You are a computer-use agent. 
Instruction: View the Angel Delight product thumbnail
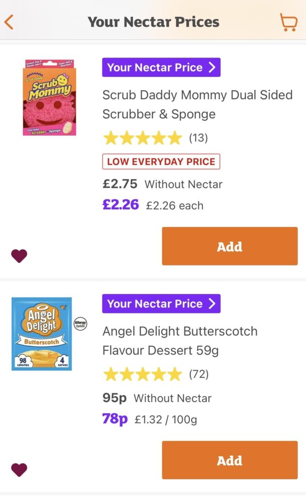pyautogui.click(x=42, y=333)
